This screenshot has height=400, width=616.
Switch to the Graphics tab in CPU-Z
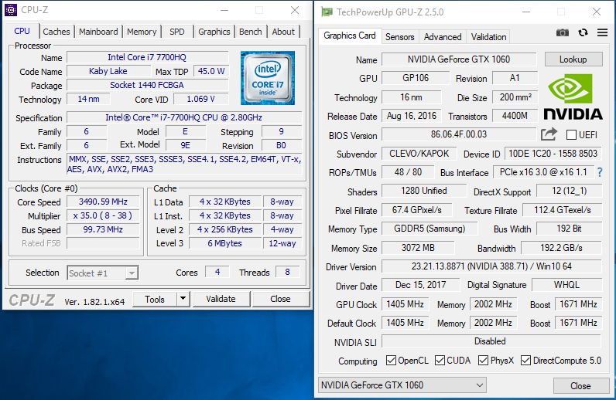214,32
